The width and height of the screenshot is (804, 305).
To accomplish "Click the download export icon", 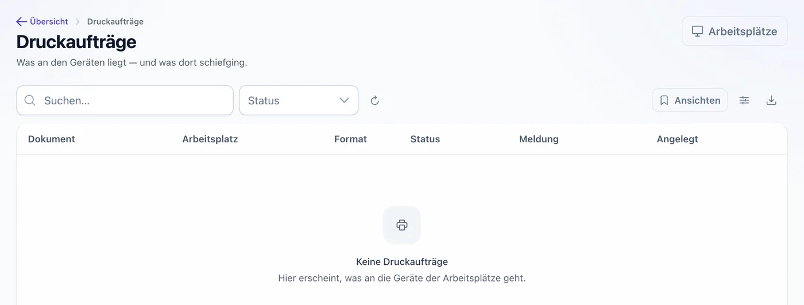I will [771, 100].
